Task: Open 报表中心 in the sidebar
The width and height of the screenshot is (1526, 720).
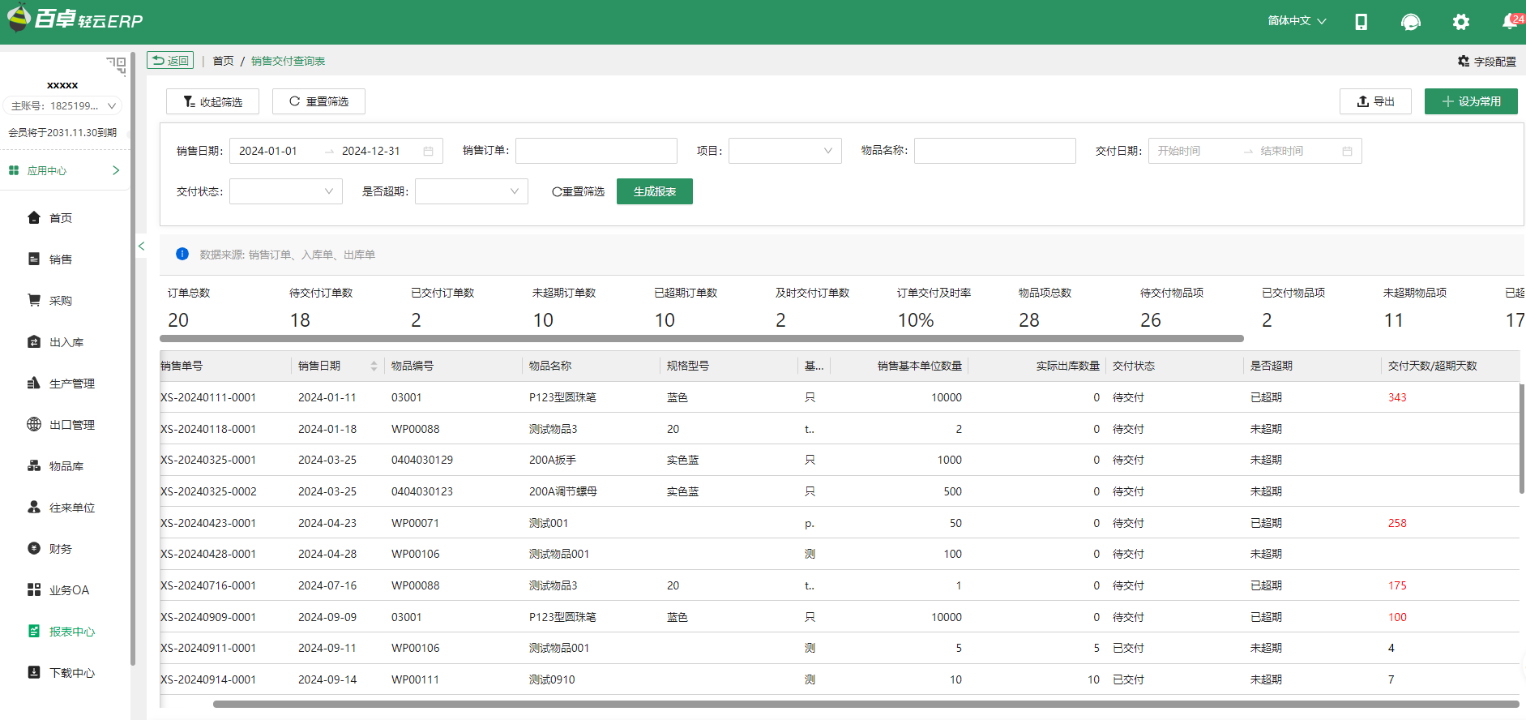Action: pyautogui.click(x=71, y=632)
